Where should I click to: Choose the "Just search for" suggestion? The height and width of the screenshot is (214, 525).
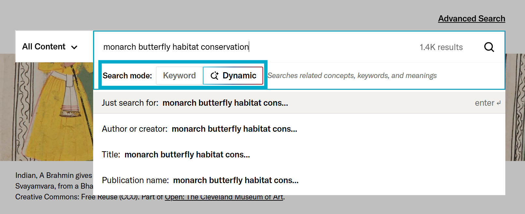coord(299,103)
